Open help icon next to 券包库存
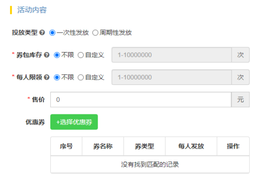 [46, 55]
